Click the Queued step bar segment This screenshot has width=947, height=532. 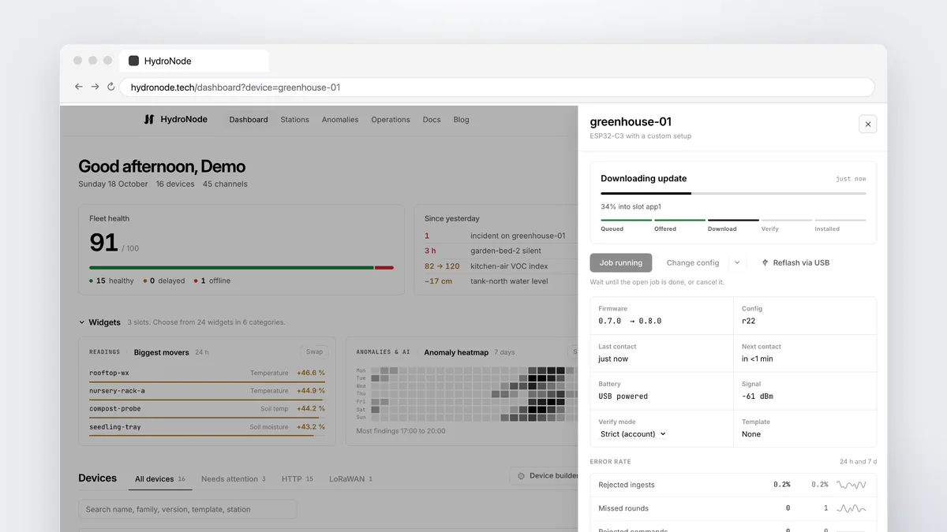[626, 220]
